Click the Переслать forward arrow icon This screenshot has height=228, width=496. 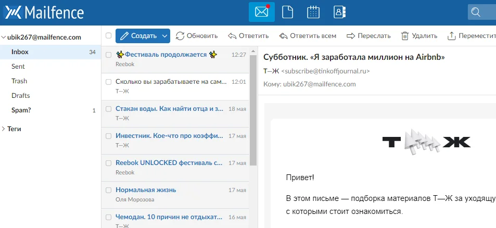click(351, 36)
